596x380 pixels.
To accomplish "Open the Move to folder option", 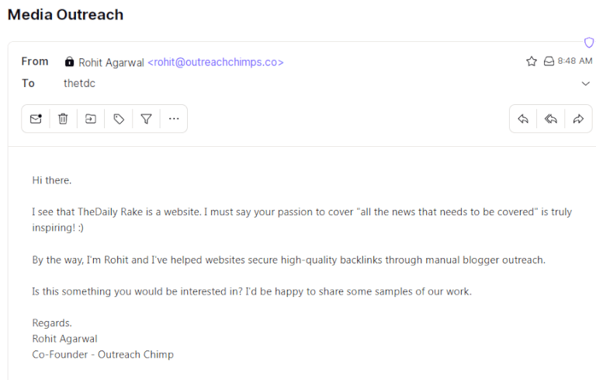I will pos(91,119).
